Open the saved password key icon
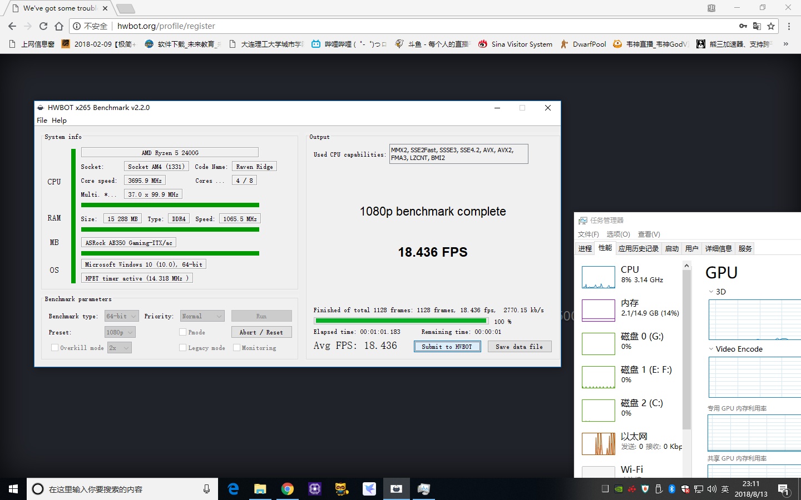Image resolution: width=801 pixels, height=500 pixels. point(743,26)
